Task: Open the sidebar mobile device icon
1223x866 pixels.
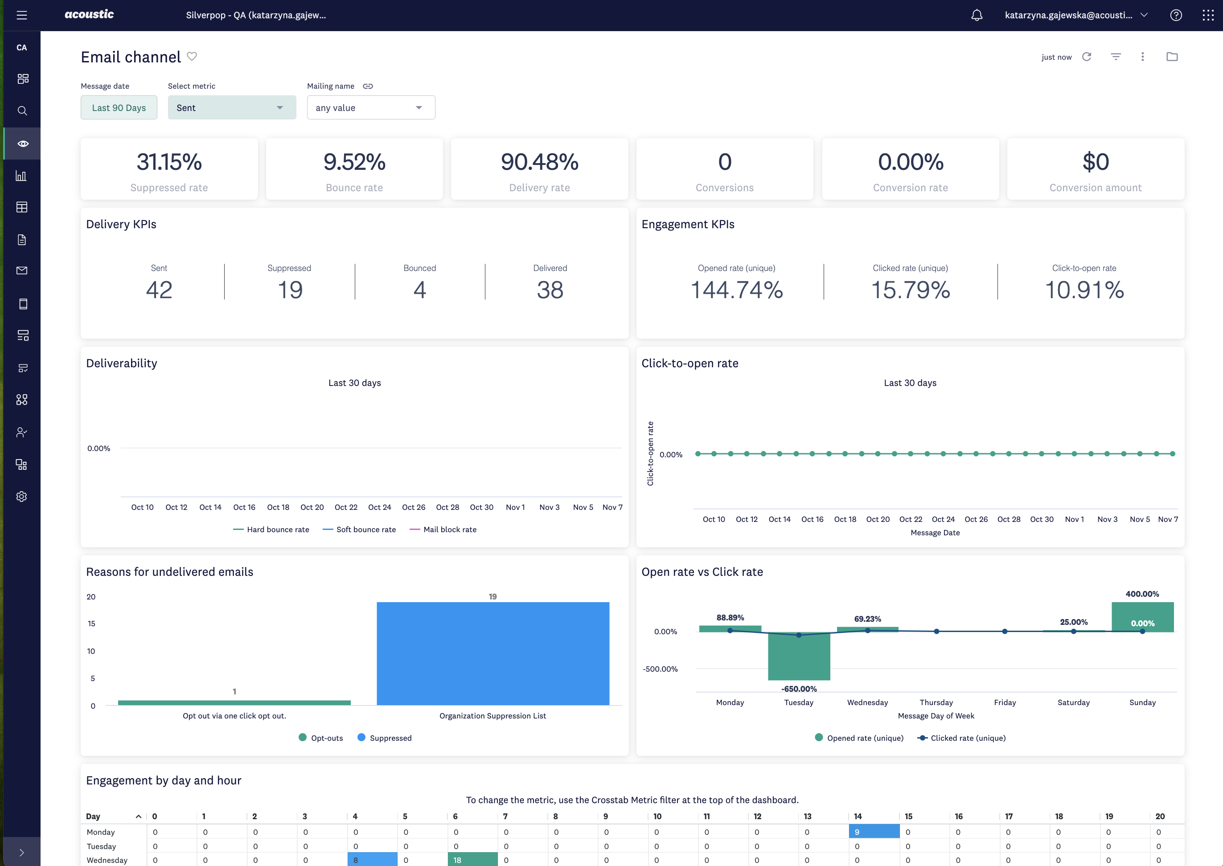Action: point(22,304)
